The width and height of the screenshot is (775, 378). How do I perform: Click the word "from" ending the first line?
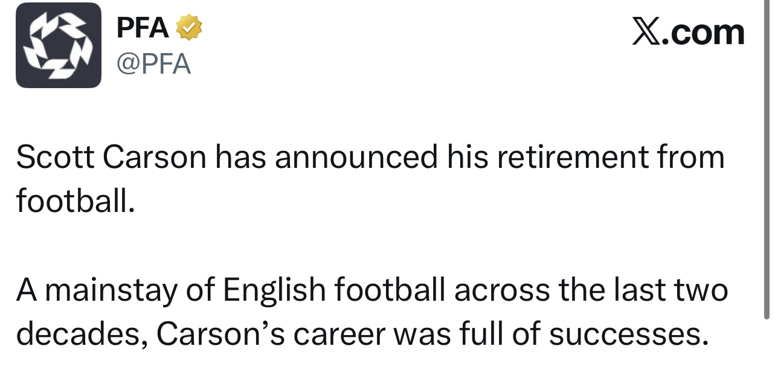pyautogui.click(x=693, y=158)
